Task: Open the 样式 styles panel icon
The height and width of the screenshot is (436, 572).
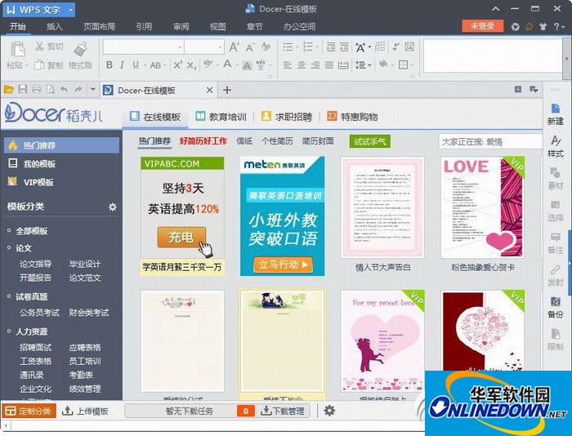Action: 555,145
